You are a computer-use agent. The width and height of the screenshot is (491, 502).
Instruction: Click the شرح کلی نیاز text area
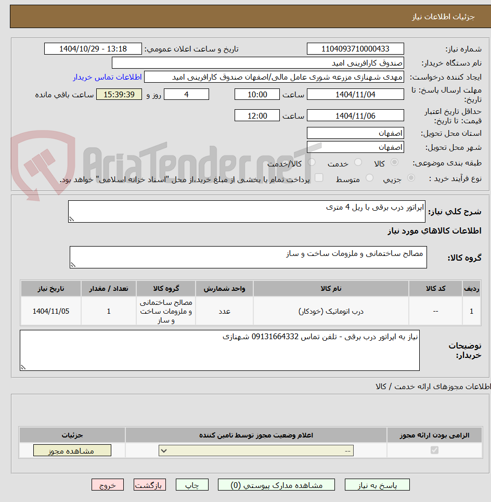pos(247,211)
